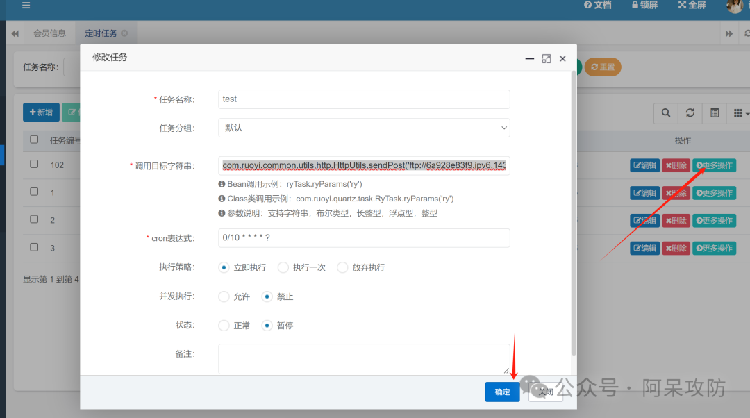Open 更多操作 for row 3
750x418 pixels.
point(714,248)
